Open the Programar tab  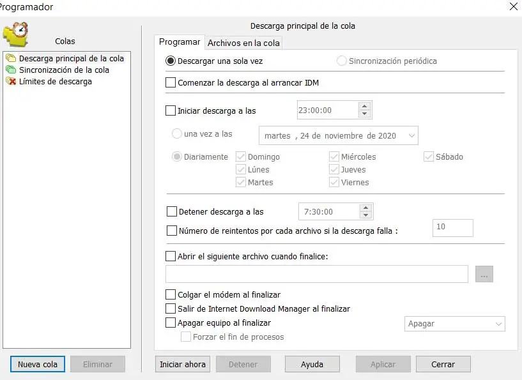180,42
